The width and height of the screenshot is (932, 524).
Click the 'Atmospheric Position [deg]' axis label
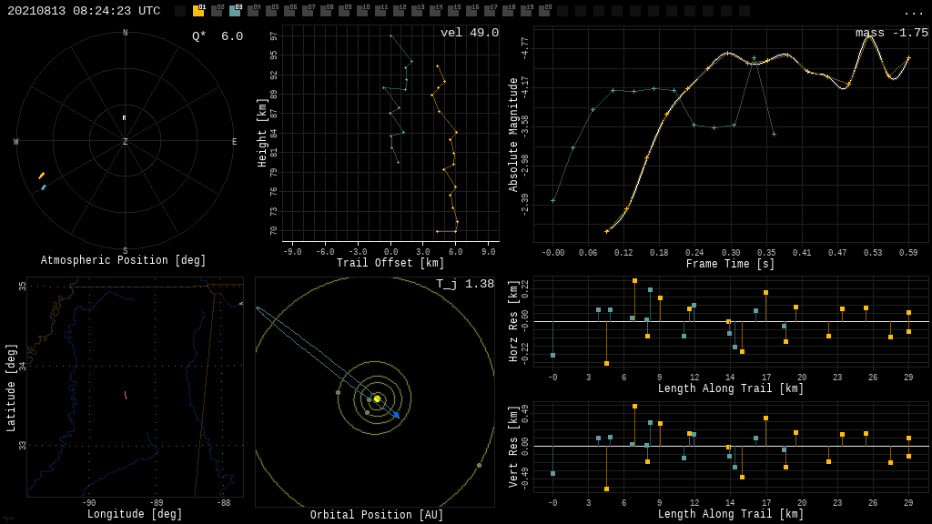tap(123, 260)
